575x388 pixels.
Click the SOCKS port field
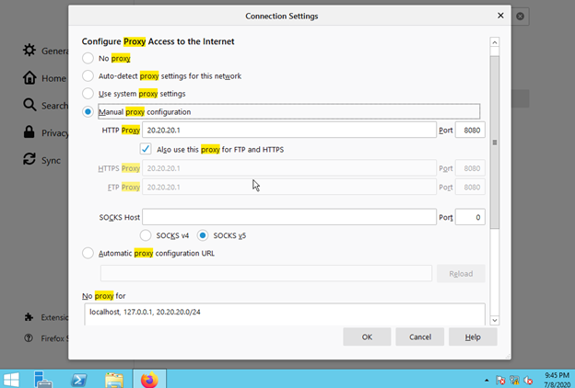point(470,217)
